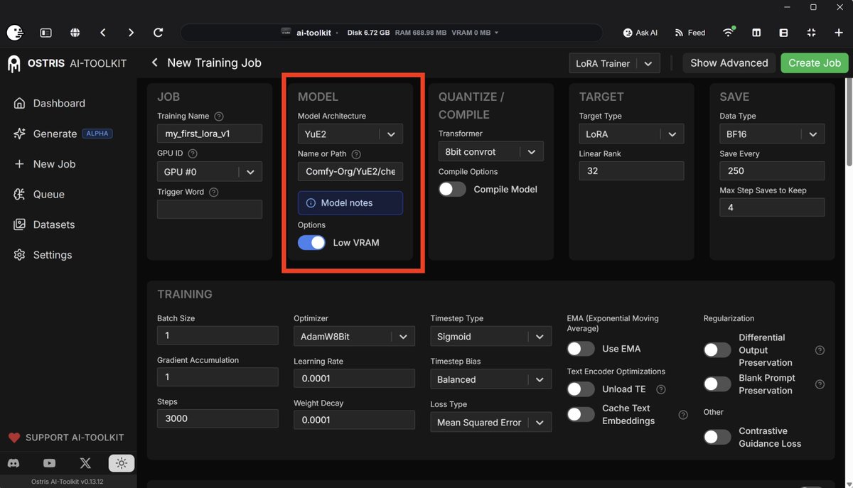Click the browser forward arrow
Screen dimensions: 853x488
(x=131, y=33)
